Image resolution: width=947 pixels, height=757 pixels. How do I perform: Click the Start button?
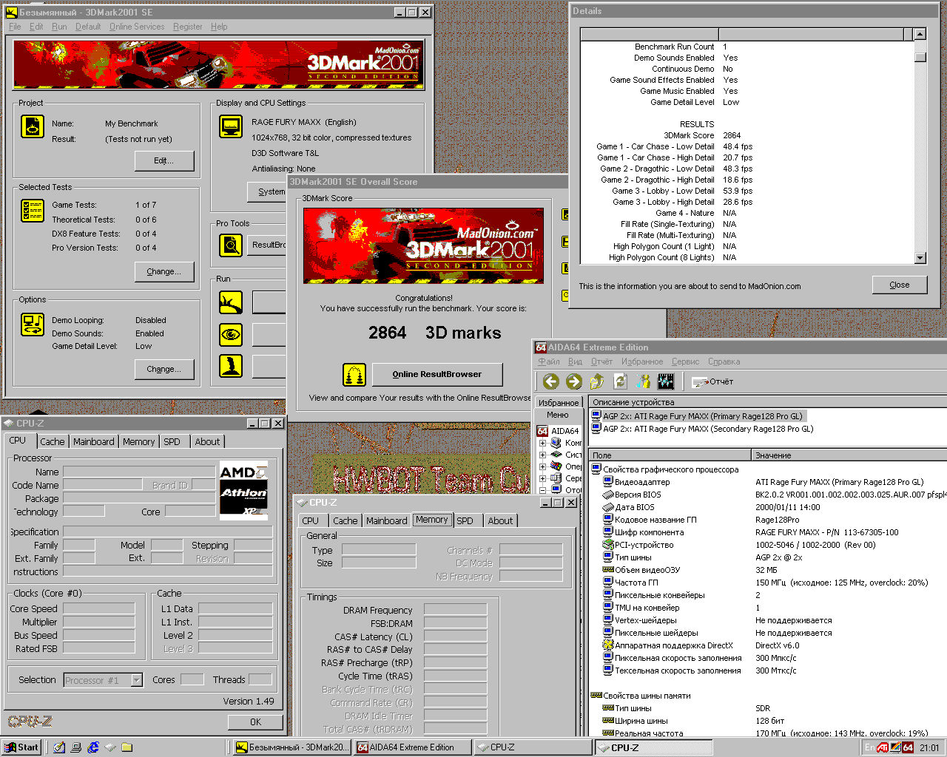tap(21, 747)
